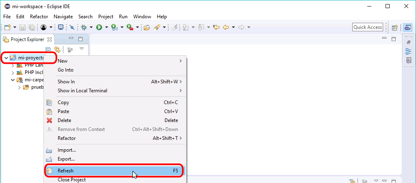Open the Debug dropdown arrow
This screenshot has width=416, height=183.
coord(91,27)
